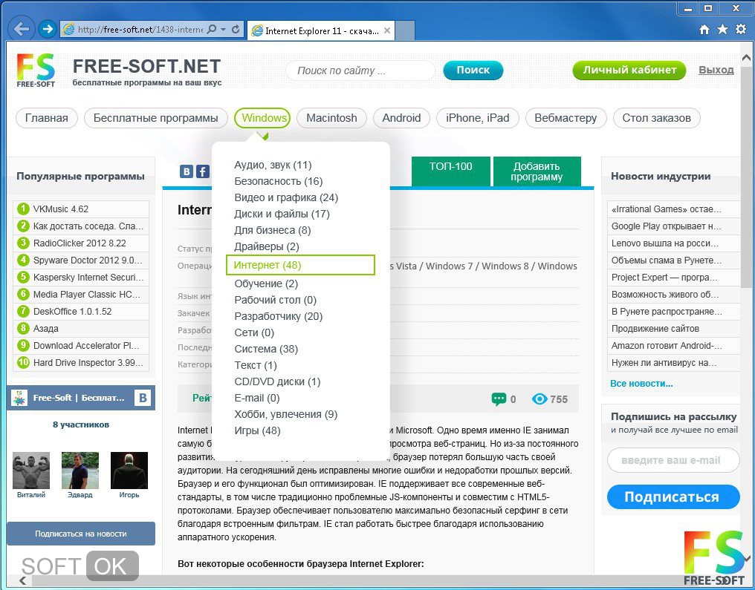The width and height of the screenshot is (755, 590).
Task: Share page via VK icon
Action: (x=187, y=171)
